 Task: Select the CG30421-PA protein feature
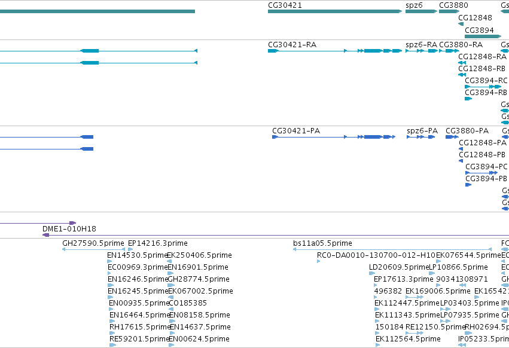pyautogui.click(x=334, y=137)
